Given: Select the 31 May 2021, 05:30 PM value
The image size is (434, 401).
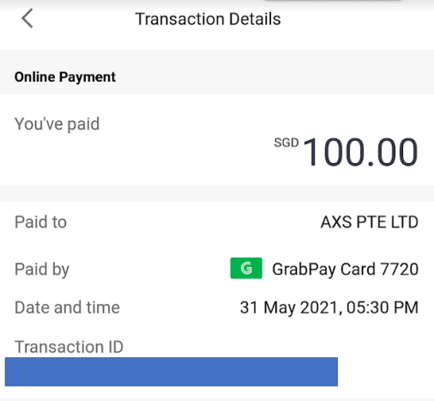Looking at the screenshot, I should pos(329,307).
